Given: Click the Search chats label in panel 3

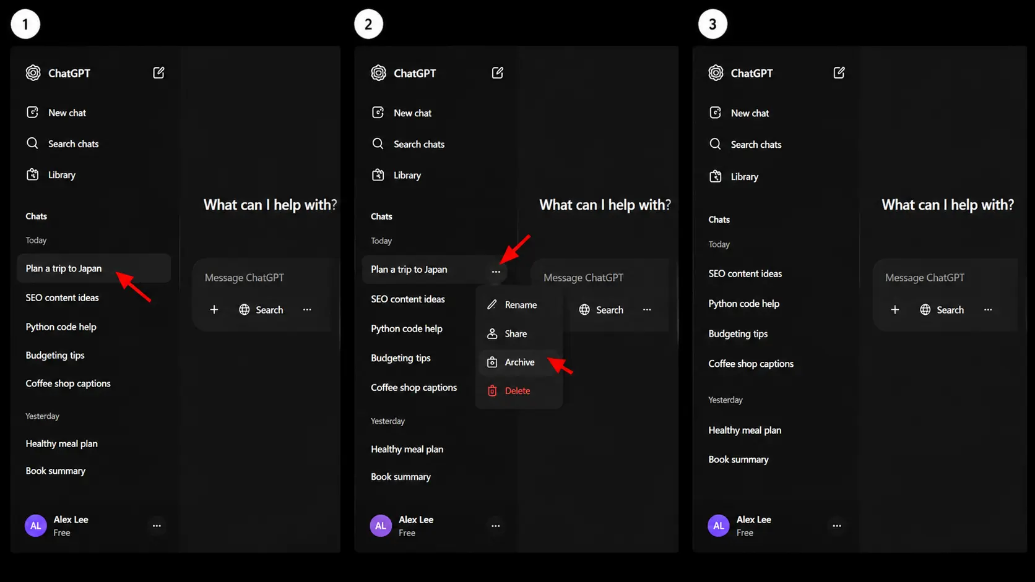Looking at the screenshot, I should click(x=756, y=145).
